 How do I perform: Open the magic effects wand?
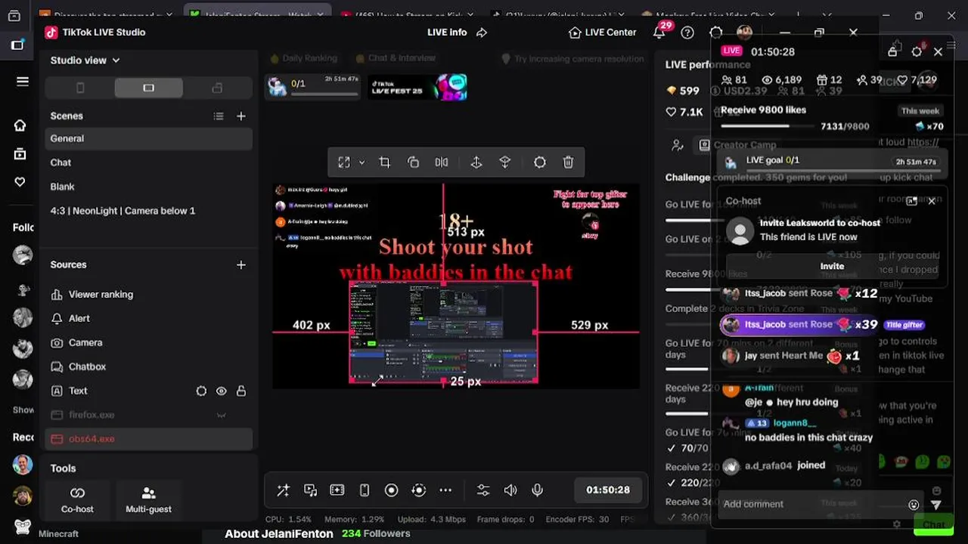283,490
